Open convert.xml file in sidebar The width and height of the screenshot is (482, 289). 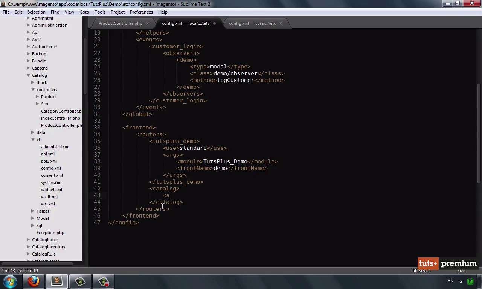tap(52, 175)
